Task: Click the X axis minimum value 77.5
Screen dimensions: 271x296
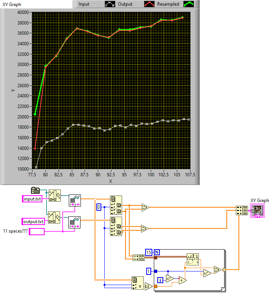Action: [32, 174]
